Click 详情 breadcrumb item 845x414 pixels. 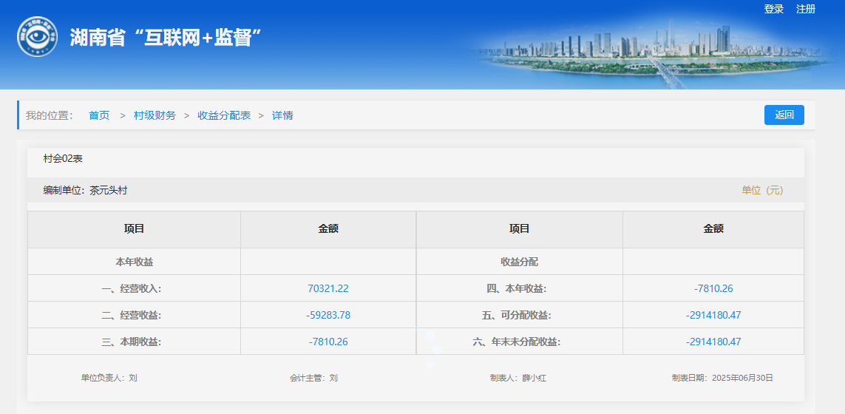[282, 115]
